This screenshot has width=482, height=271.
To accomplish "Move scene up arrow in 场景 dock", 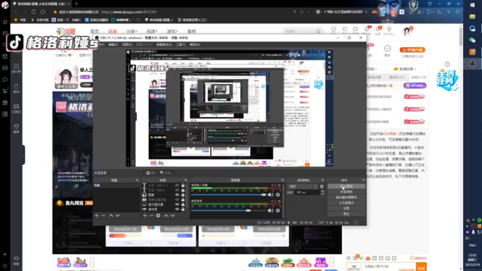I will pyautogui.click(x=111, y=216).
